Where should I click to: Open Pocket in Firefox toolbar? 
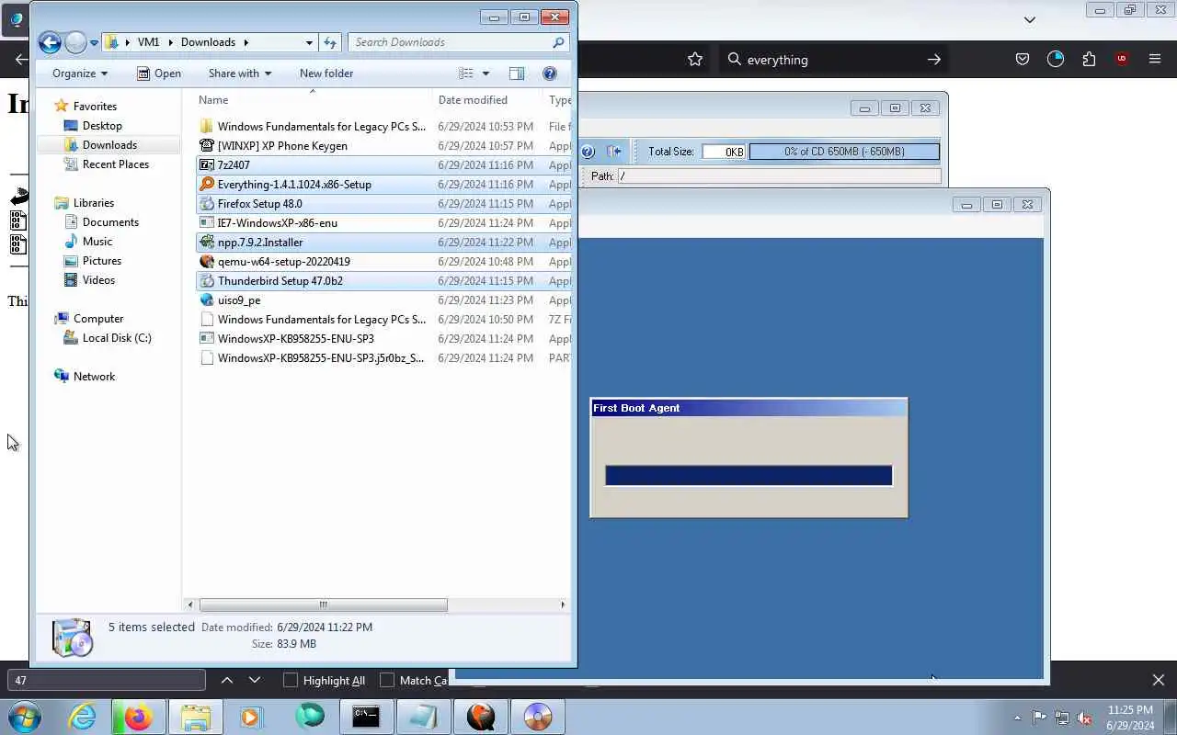point(1022,60)
